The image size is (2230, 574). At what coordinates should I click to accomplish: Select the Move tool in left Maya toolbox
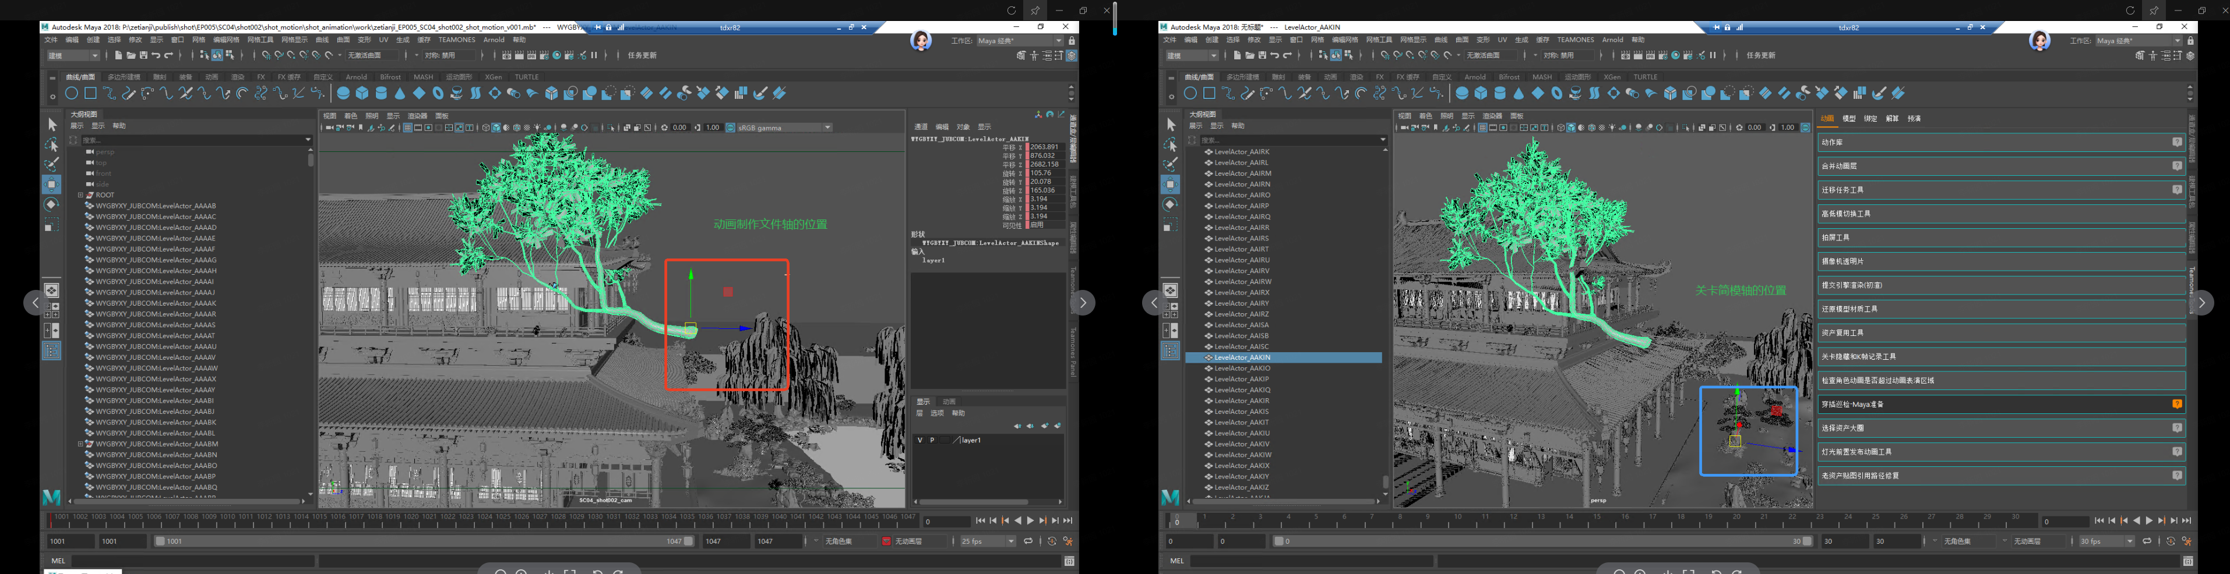point(52,184)
